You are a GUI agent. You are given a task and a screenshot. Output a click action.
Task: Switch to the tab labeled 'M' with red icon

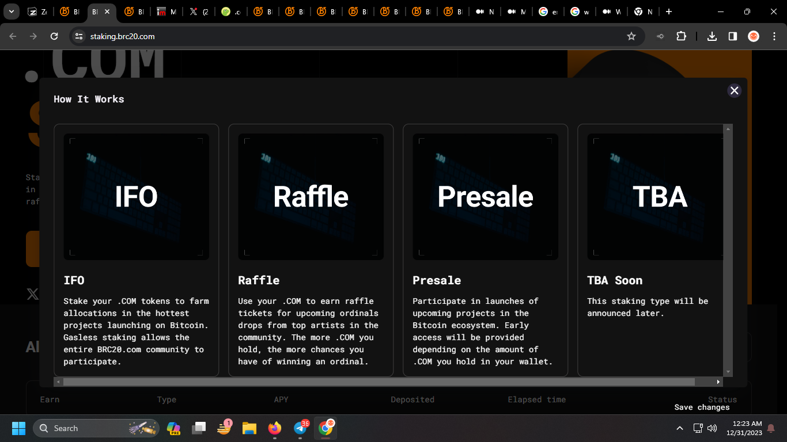tap(167, 12)
